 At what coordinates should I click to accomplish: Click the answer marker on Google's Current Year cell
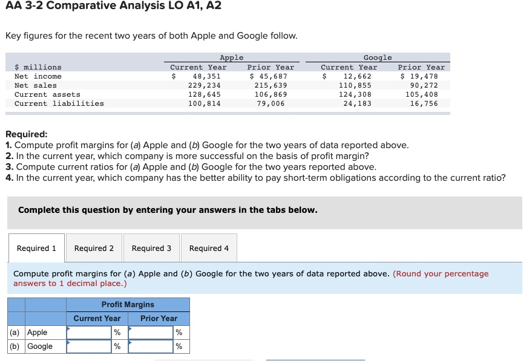coord(68,342)
